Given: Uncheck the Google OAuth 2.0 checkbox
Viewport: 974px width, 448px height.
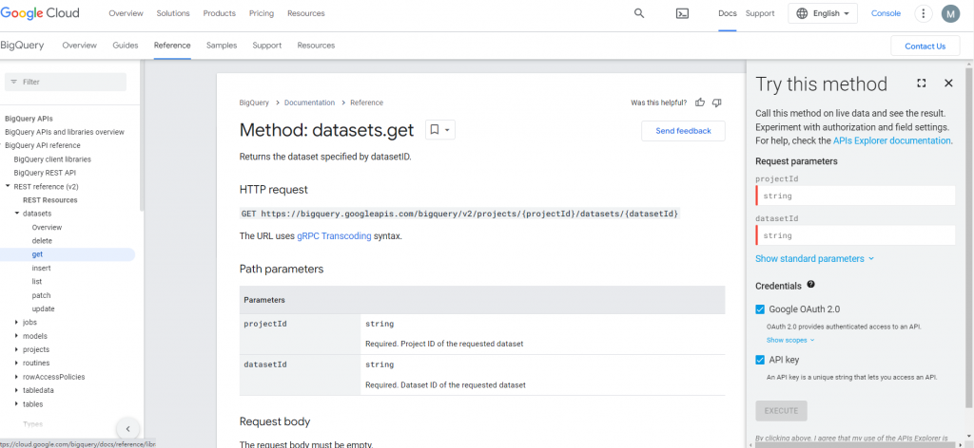Looking at the screenshot, I should tap(760, 309).
